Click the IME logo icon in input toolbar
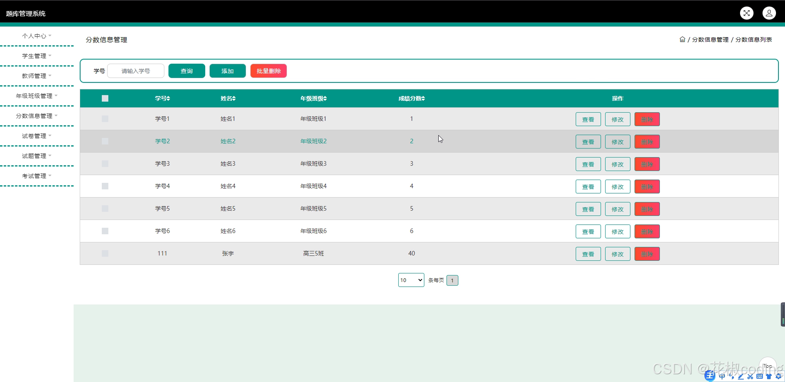 pos(710,376)
